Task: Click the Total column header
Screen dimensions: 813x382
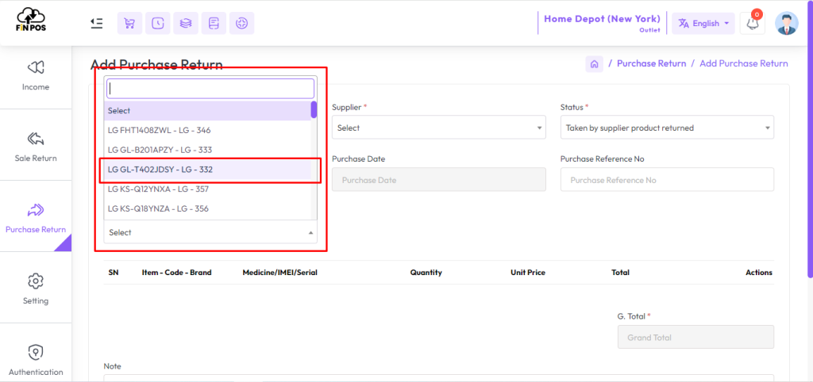Action: point(620,273)
